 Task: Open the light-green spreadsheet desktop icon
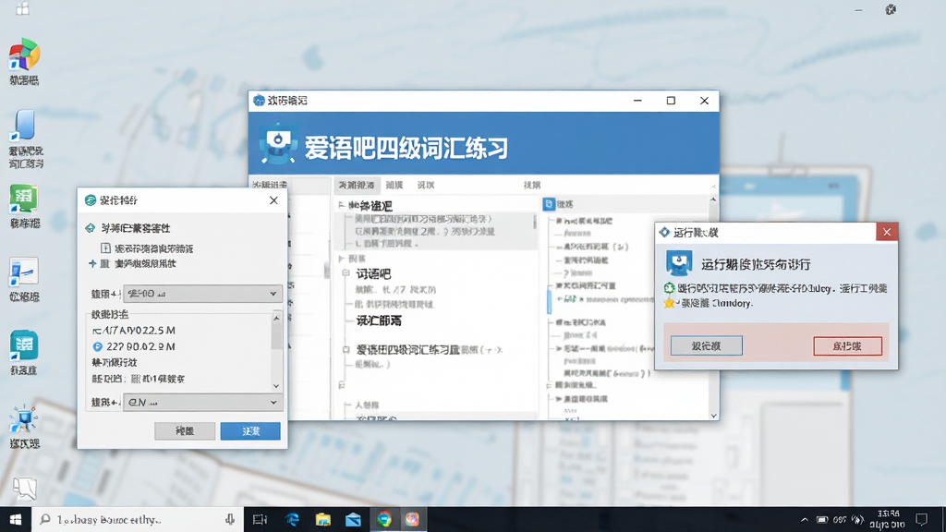pos(23,199)
